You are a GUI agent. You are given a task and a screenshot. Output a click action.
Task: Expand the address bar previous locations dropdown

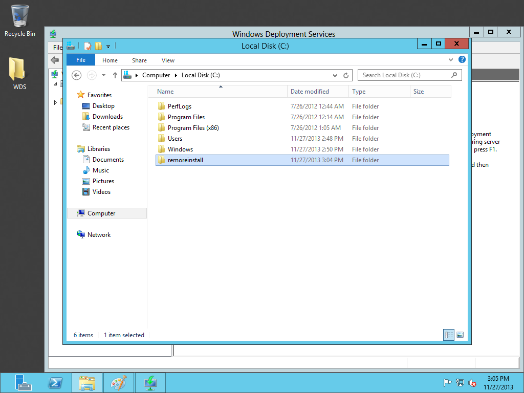(335, 75)
